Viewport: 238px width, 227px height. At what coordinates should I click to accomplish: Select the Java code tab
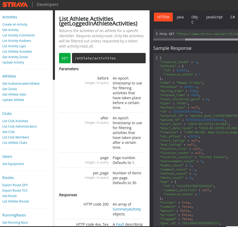click(x=180, y=17)
